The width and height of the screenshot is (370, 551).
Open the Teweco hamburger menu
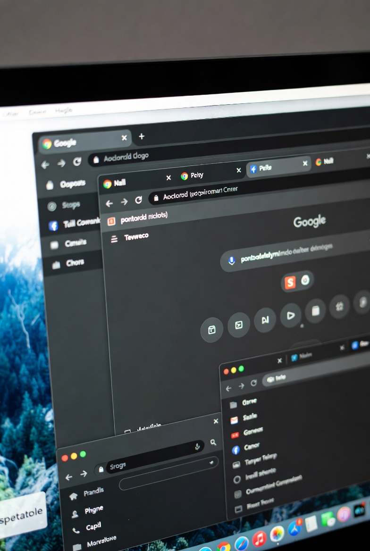click(x=114, y=239)
